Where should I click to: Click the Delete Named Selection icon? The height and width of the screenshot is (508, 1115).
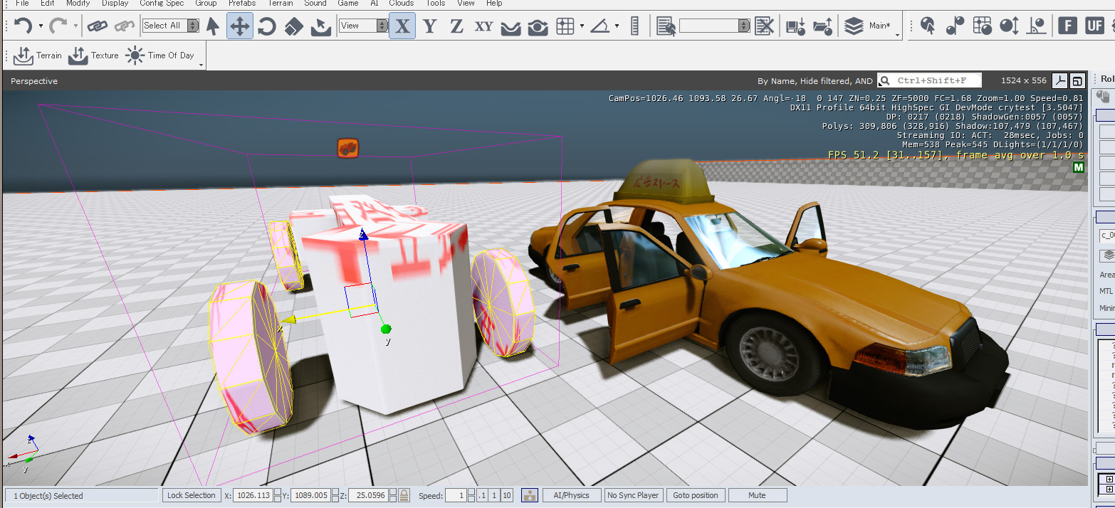point(765,26)
